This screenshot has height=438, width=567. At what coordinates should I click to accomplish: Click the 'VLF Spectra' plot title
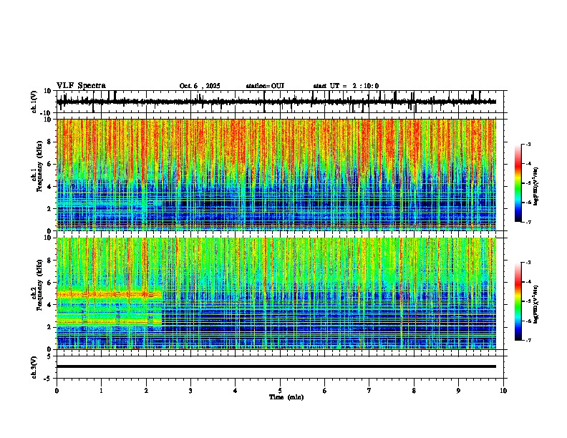pos(81,86)
